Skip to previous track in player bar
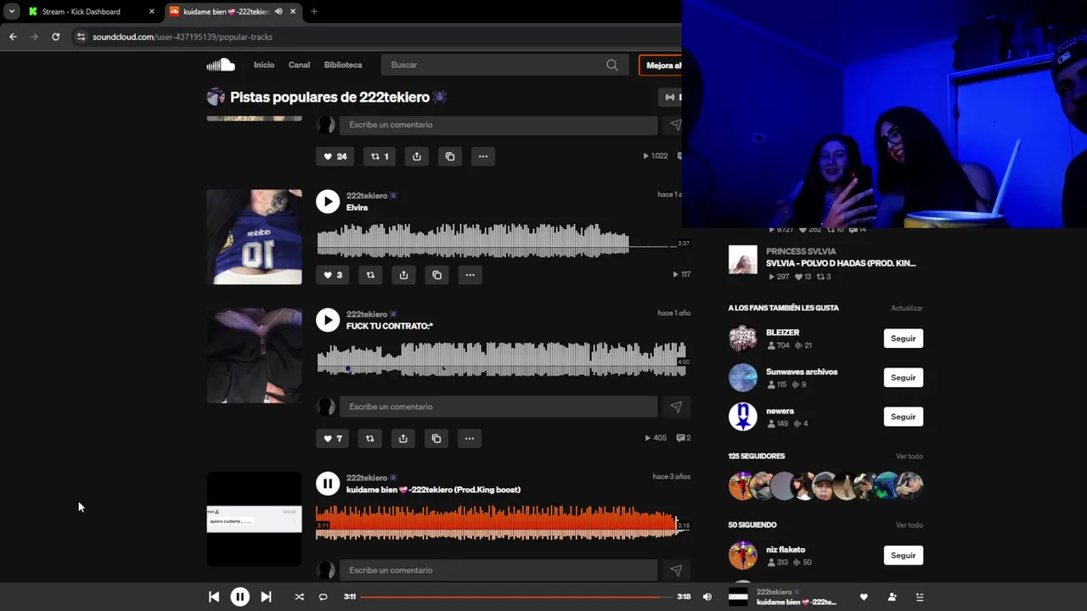The height and width of the screenshot is (611, 1087). pos(214,597)
